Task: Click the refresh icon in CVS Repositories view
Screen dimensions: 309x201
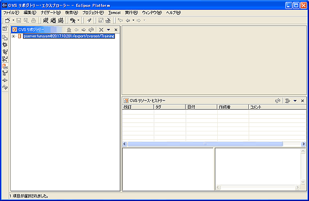Action: coord(91,30)
